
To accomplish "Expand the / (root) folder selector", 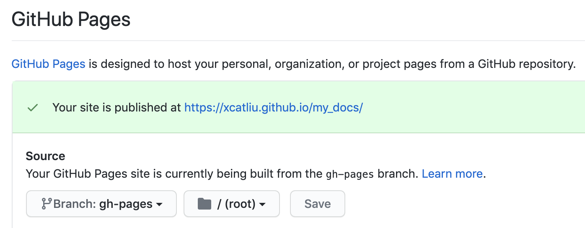I will click(x=232, y=204).
